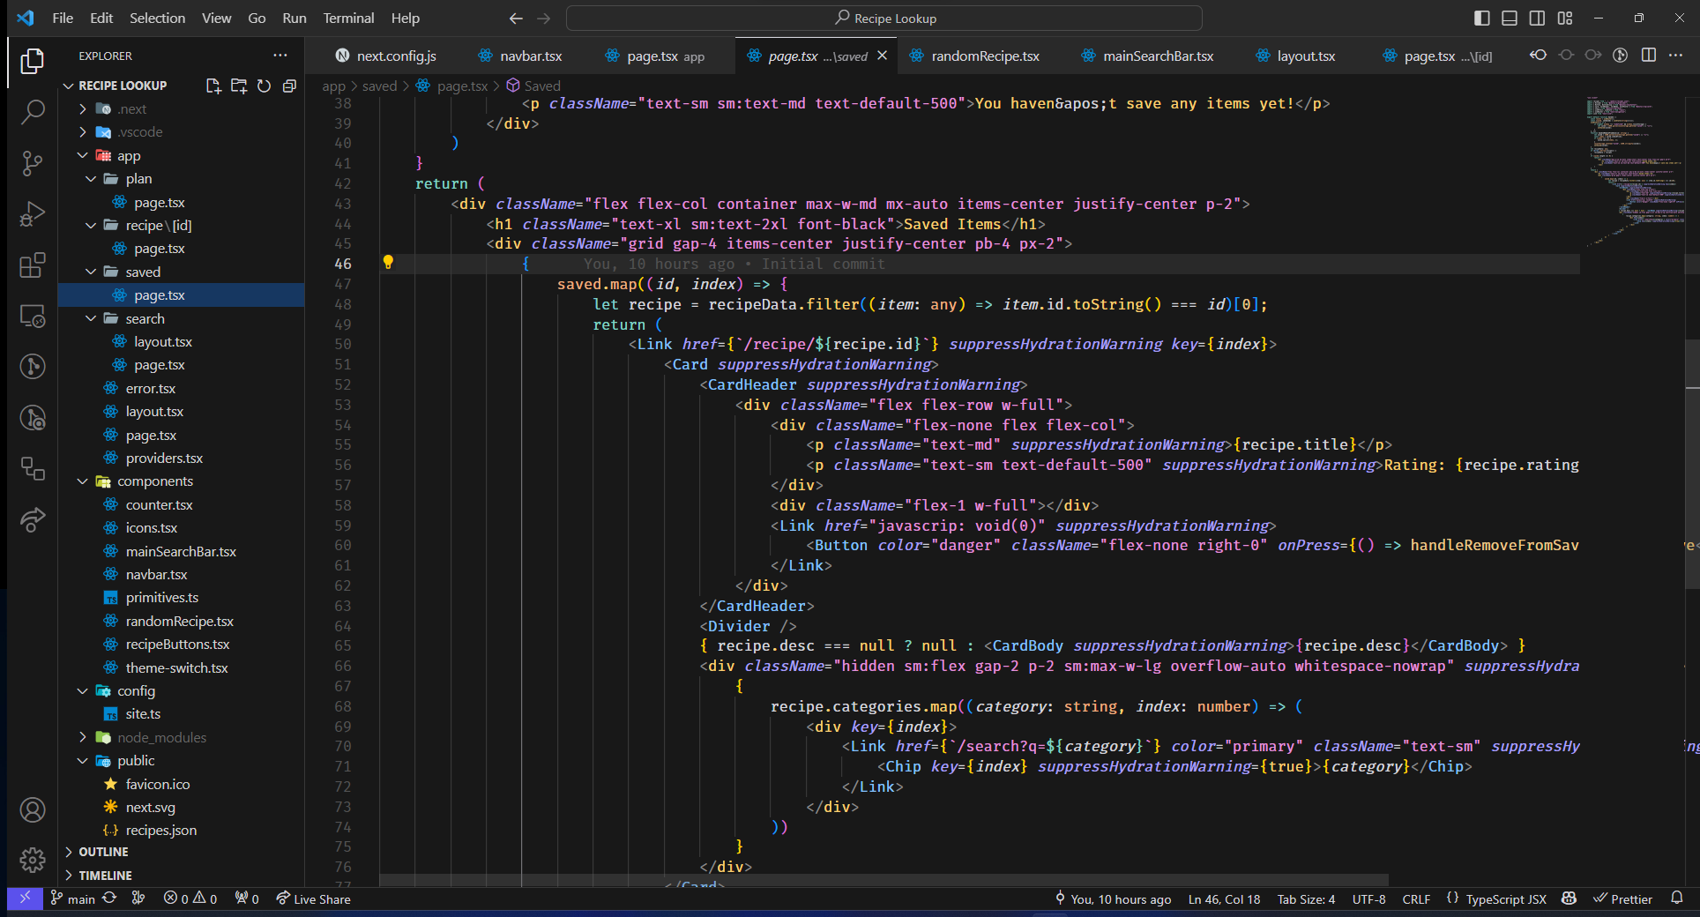Toggle the bottom panel visibility
The width and height of the screenshot is (1700, 917).
point(1510,18)
